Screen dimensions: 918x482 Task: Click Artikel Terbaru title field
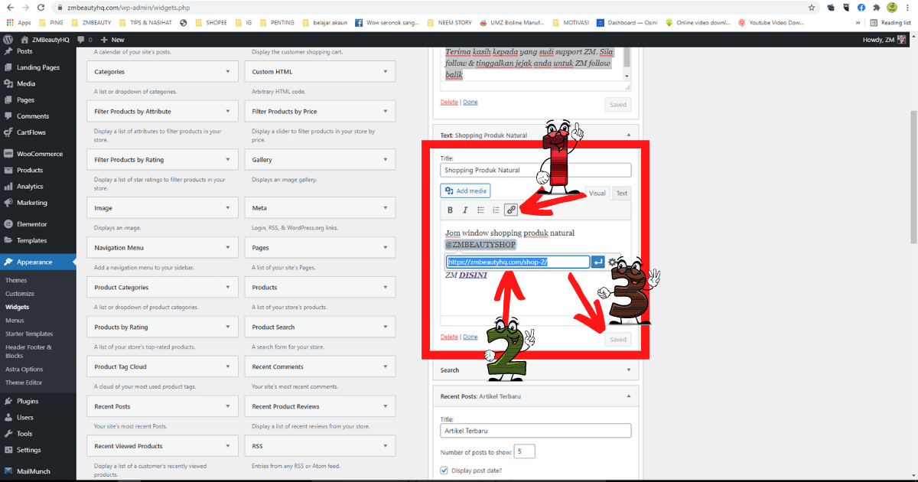(536, 431)
